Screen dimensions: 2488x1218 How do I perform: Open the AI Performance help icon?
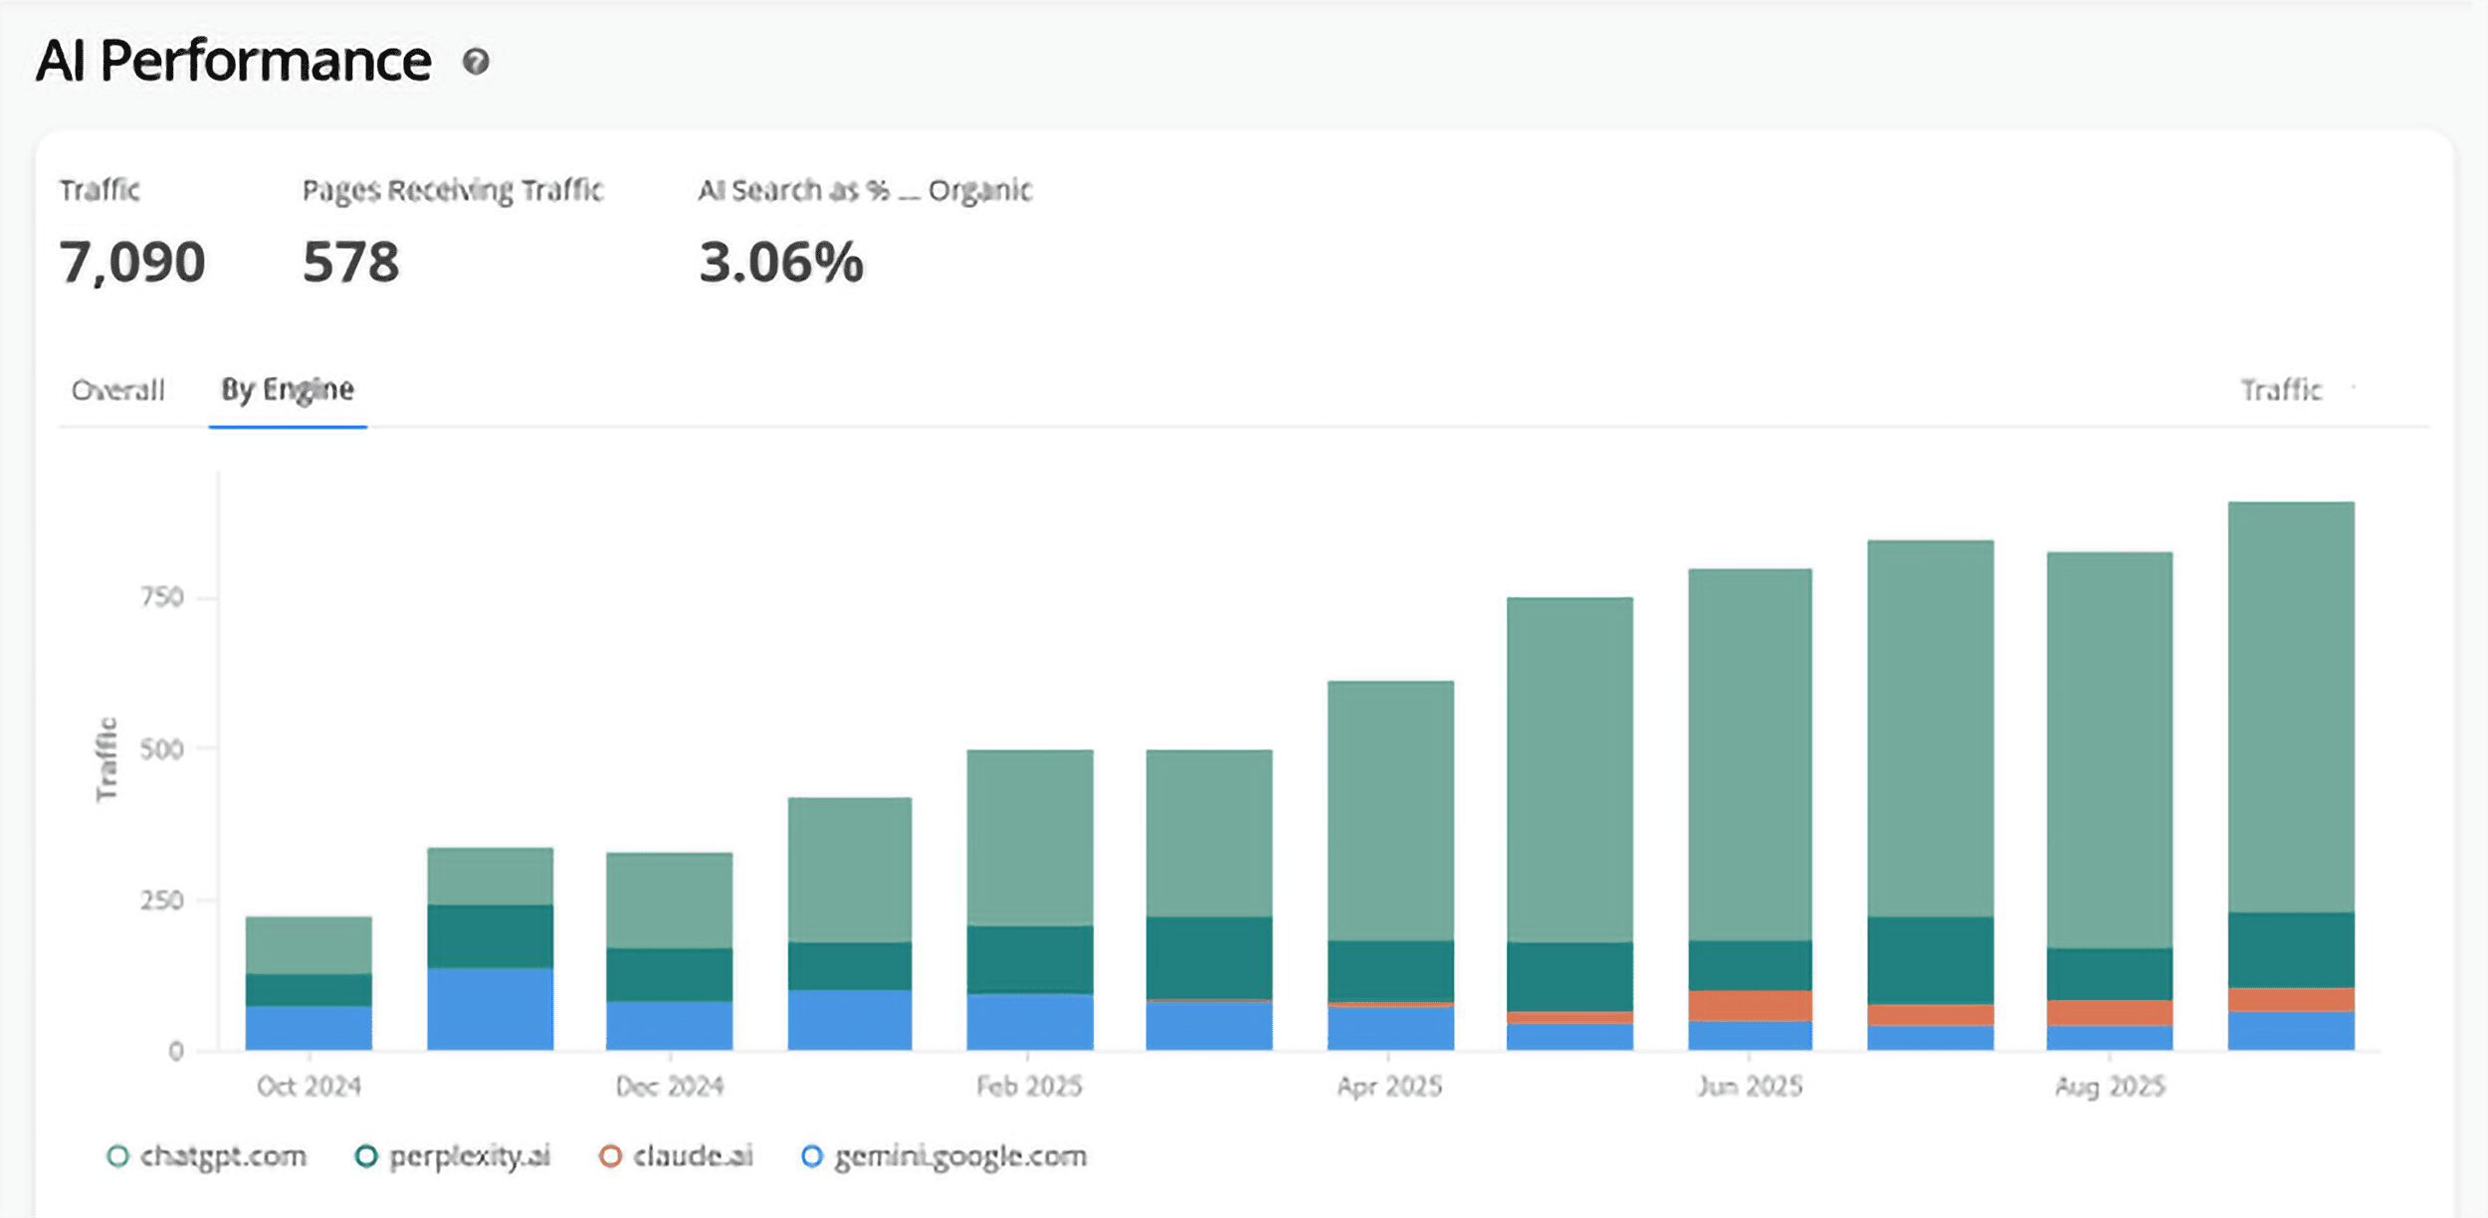pyautogui.click(x=476, y=62)
